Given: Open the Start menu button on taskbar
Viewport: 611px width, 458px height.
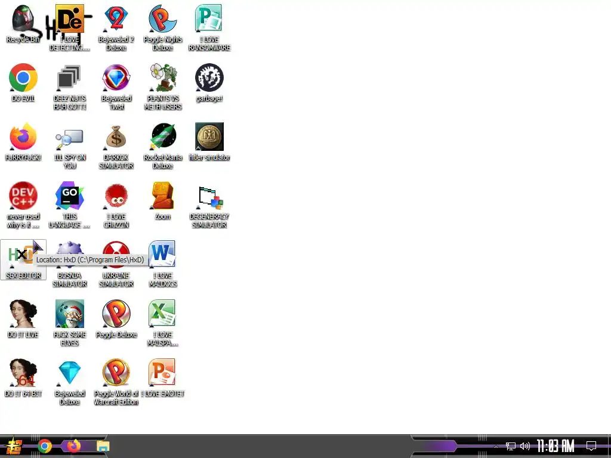Looking at the screenshot, I should 14,446.
